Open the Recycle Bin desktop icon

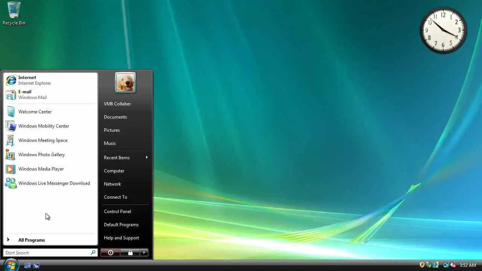tap(14, 13)
